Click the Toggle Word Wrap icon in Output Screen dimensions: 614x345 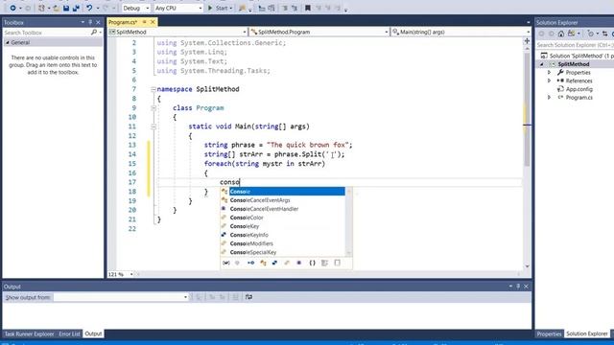(x=248, y=297)
